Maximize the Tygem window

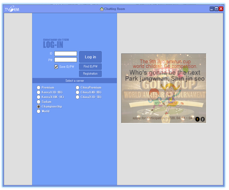[x=217, y=9]
